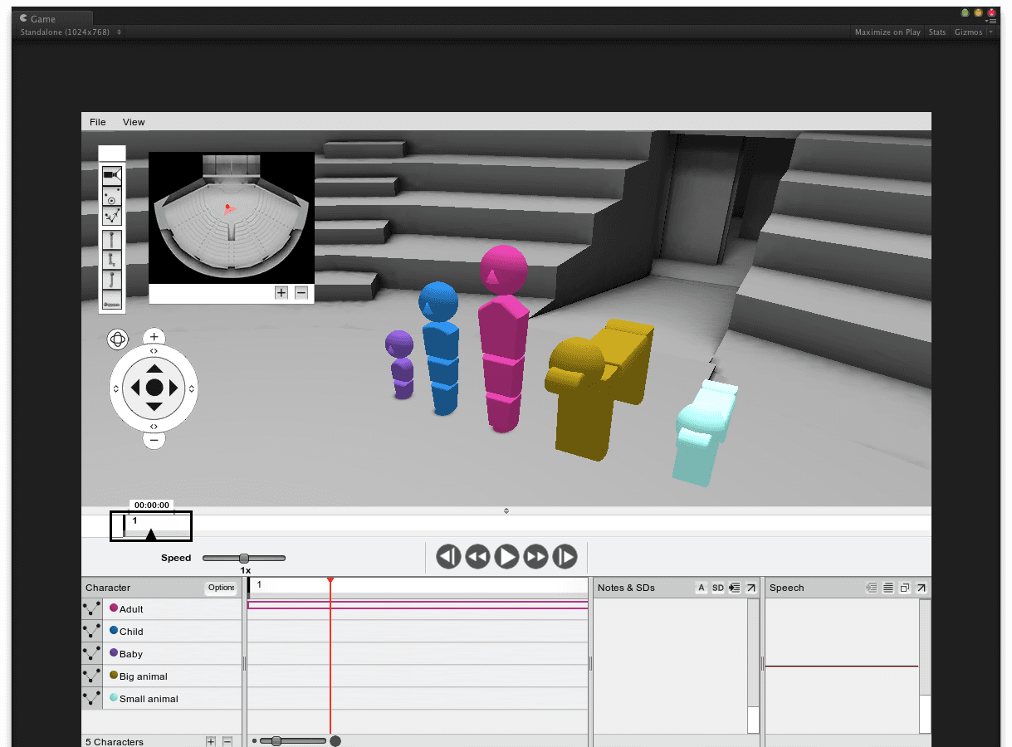Open the View menu
1012x747 pixels.
point(134,122)
